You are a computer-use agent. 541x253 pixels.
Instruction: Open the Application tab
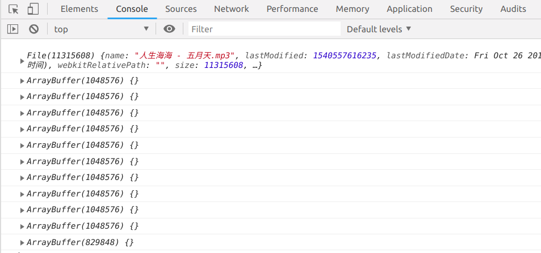[x=409, y=9]
